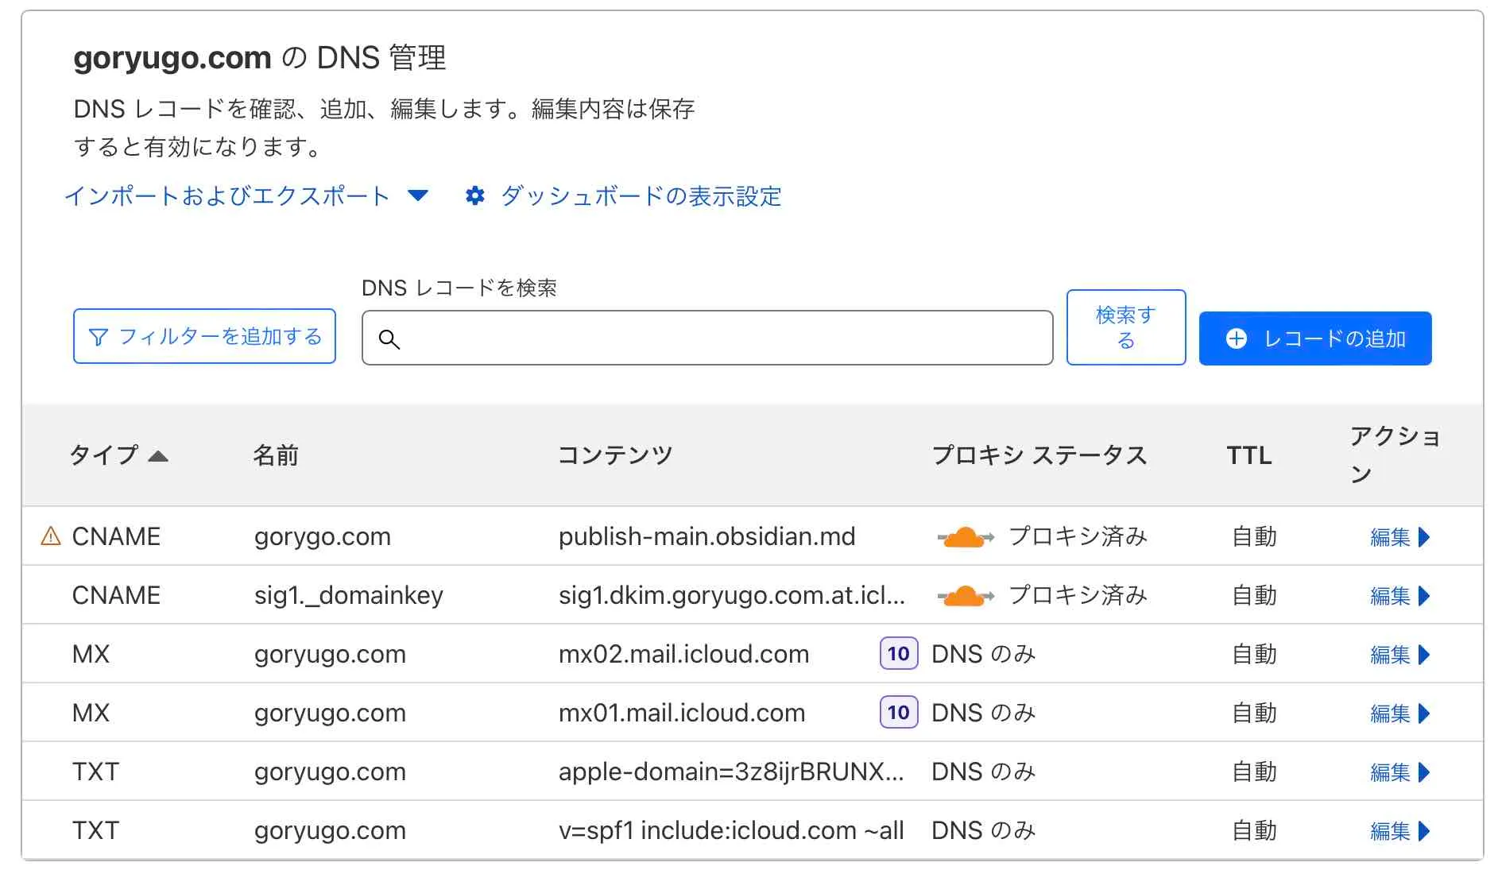Click the priority 10 badge for mx02.mail.icloud.com

click(899, 654)
